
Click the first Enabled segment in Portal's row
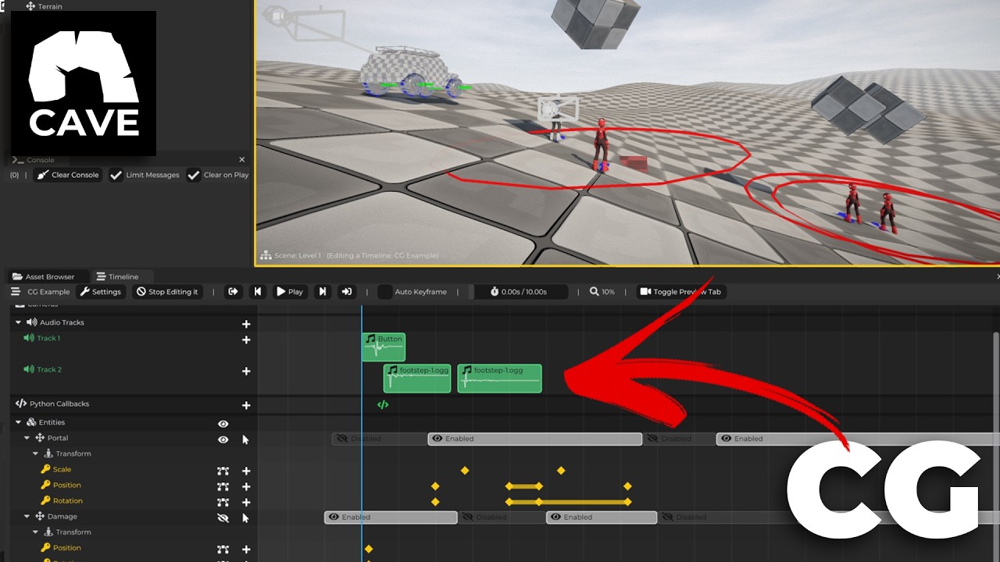535,439
